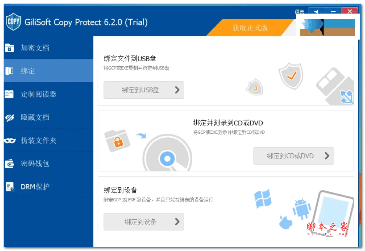The image size is (365, 251).
Task: Click the USB drive illustration
Action: tap(335, 86)
